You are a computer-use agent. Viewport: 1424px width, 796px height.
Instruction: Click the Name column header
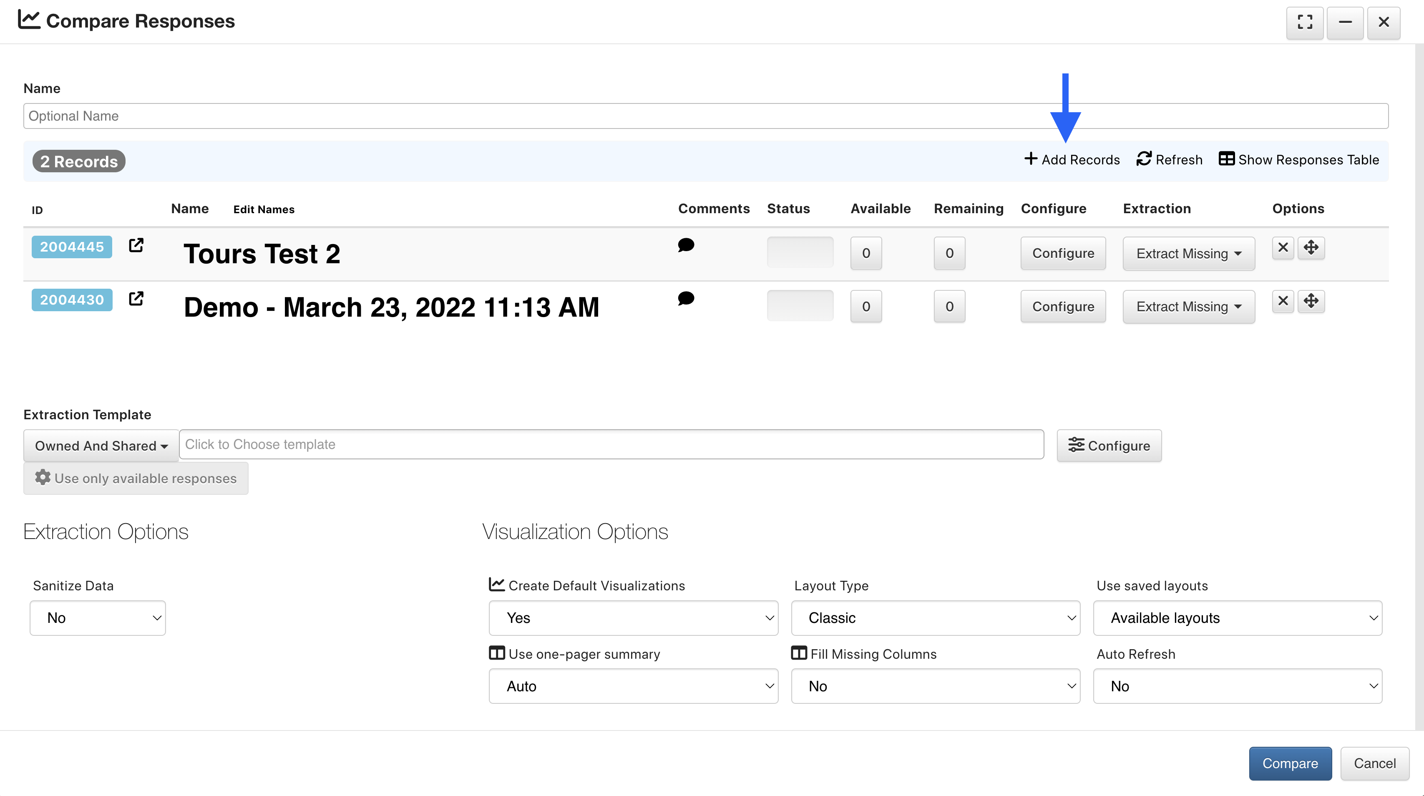(190, 209)
